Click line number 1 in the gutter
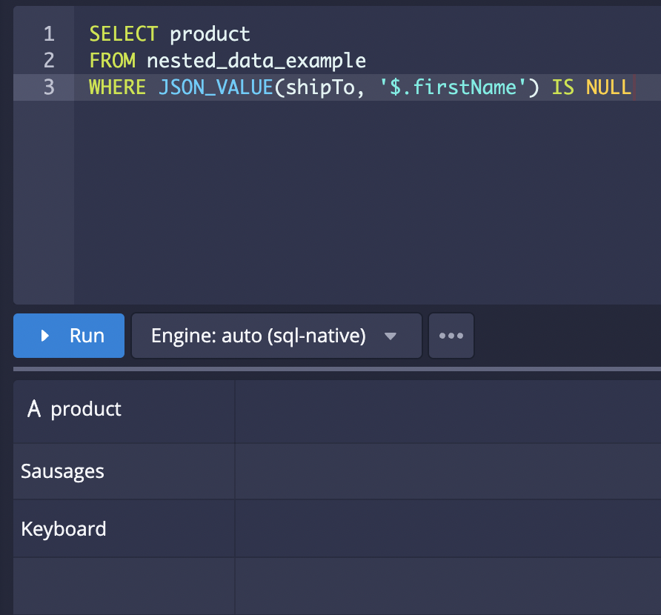The width and height of the screenshot is (661, 615). pyautogui.click(x=49, y=33)
